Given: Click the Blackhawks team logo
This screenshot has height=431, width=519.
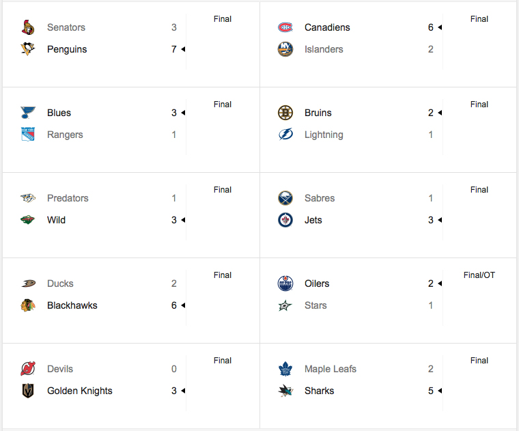Looking at the screenshot, I should click(x=27, y=305).
